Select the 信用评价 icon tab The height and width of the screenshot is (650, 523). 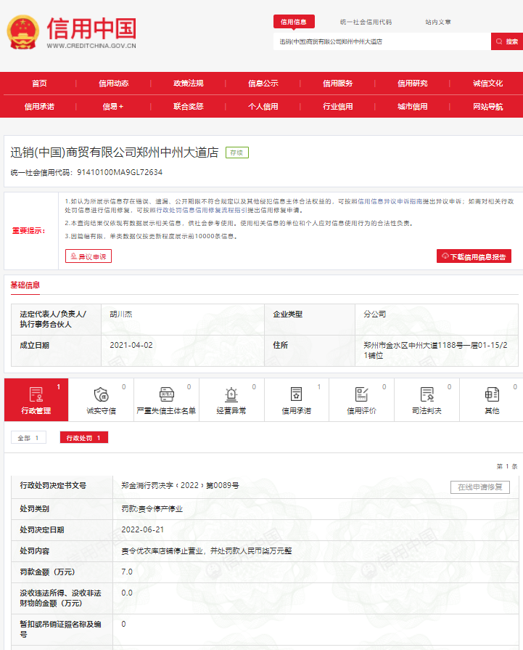coord(361,400)
